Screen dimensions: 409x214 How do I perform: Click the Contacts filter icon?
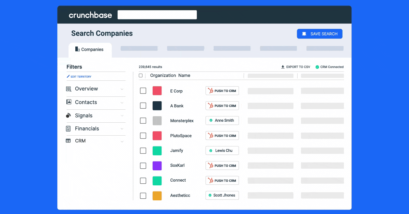69,102
